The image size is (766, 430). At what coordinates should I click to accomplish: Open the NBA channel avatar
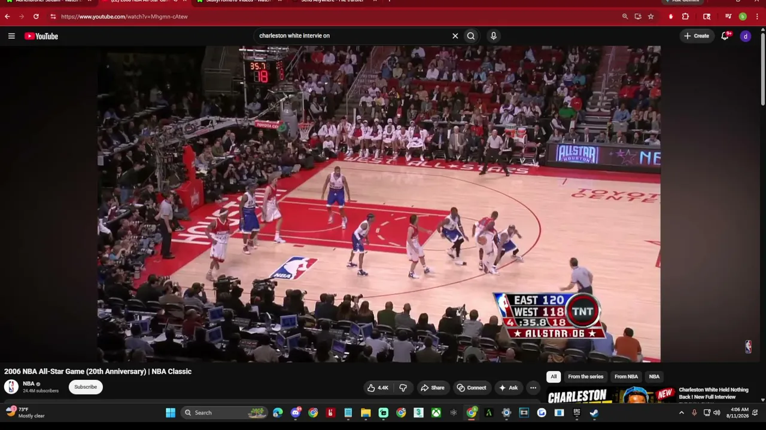coord(11,387)
